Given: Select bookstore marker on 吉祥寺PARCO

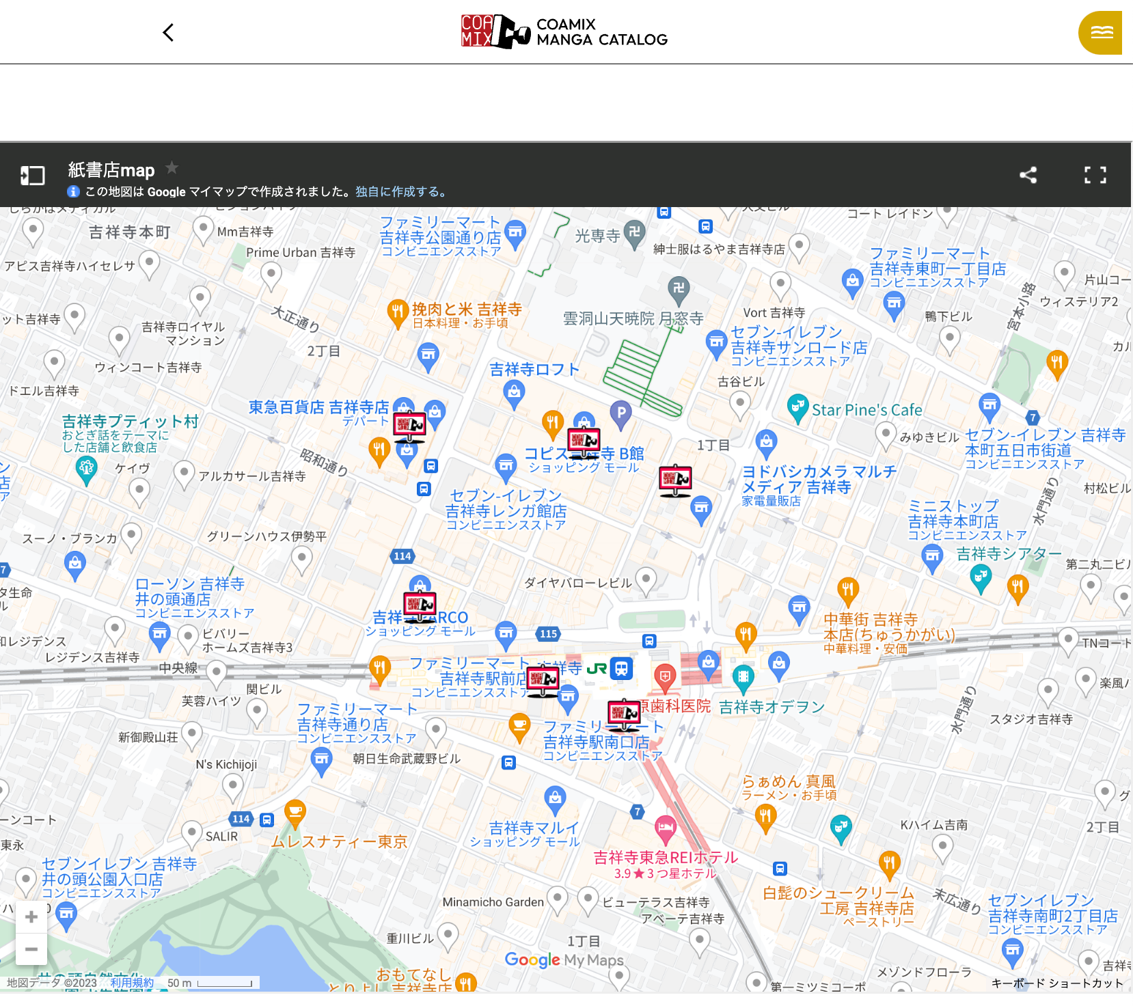Looking at the screenshot, I should point(420,607).
